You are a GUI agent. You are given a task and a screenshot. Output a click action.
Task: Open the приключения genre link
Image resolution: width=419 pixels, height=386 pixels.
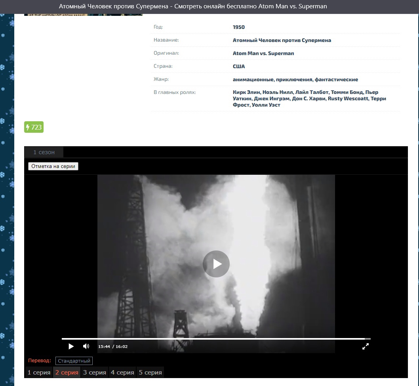tap(294, 79)
